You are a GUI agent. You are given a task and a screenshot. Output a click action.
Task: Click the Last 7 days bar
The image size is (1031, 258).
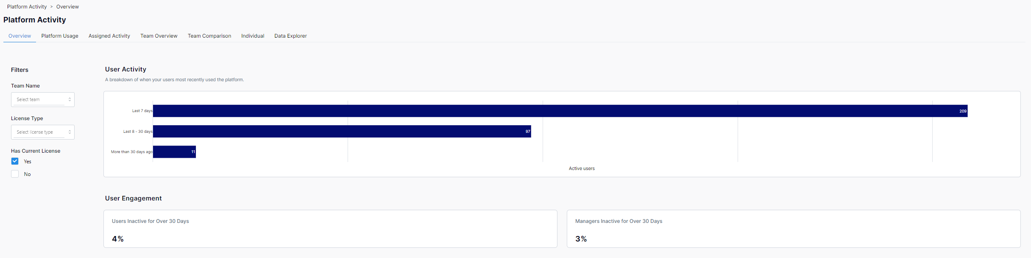click(x=560, y=111)
